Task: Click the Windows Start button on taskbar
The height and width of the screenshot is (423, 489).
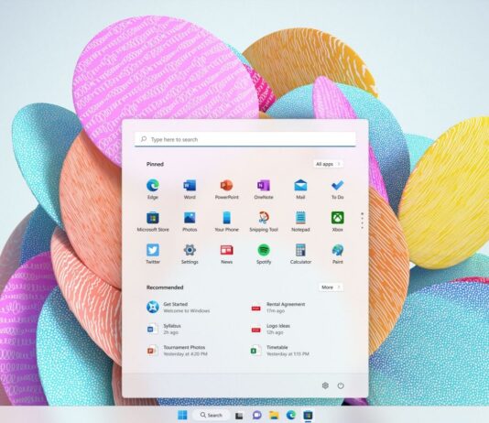Action: 182,415
